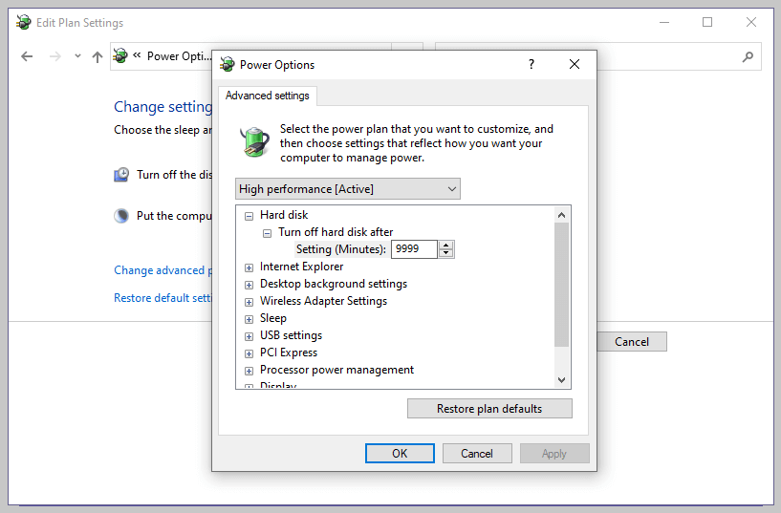Expand the USB settings node

249,336
